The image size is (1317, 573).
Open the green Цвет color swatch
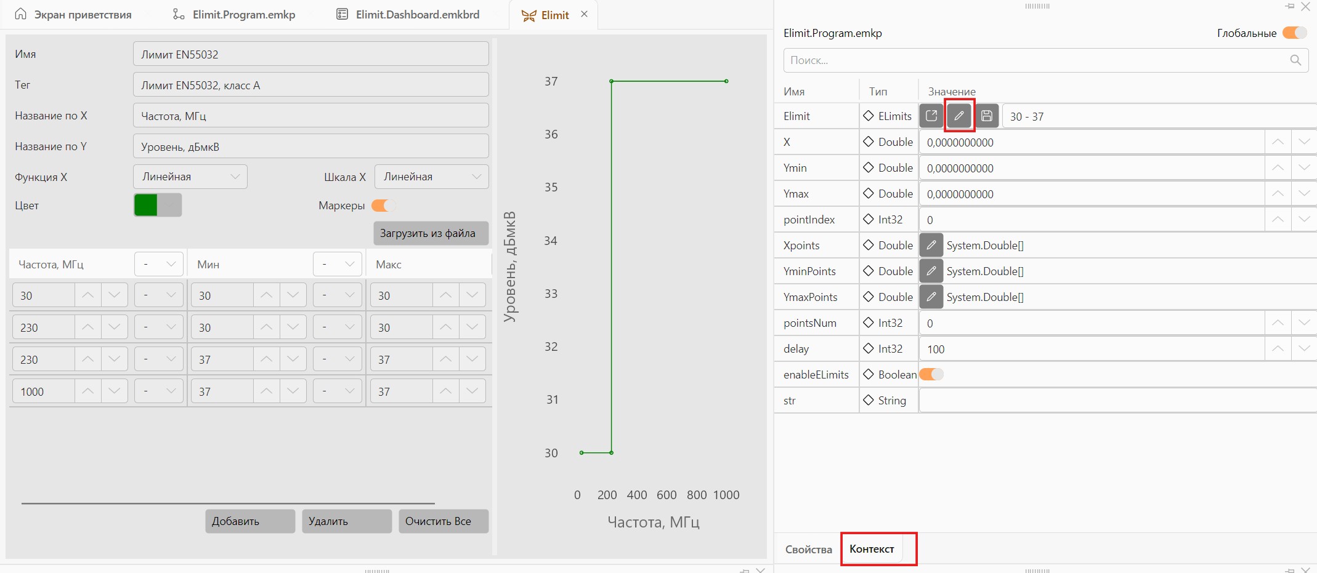(x=158, y=205)
